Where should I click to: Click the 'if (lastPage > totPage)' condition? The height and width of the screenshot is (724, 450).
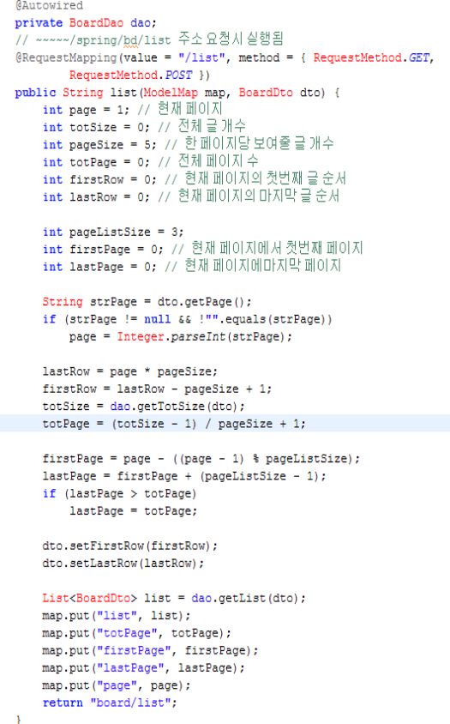point(119,493)
